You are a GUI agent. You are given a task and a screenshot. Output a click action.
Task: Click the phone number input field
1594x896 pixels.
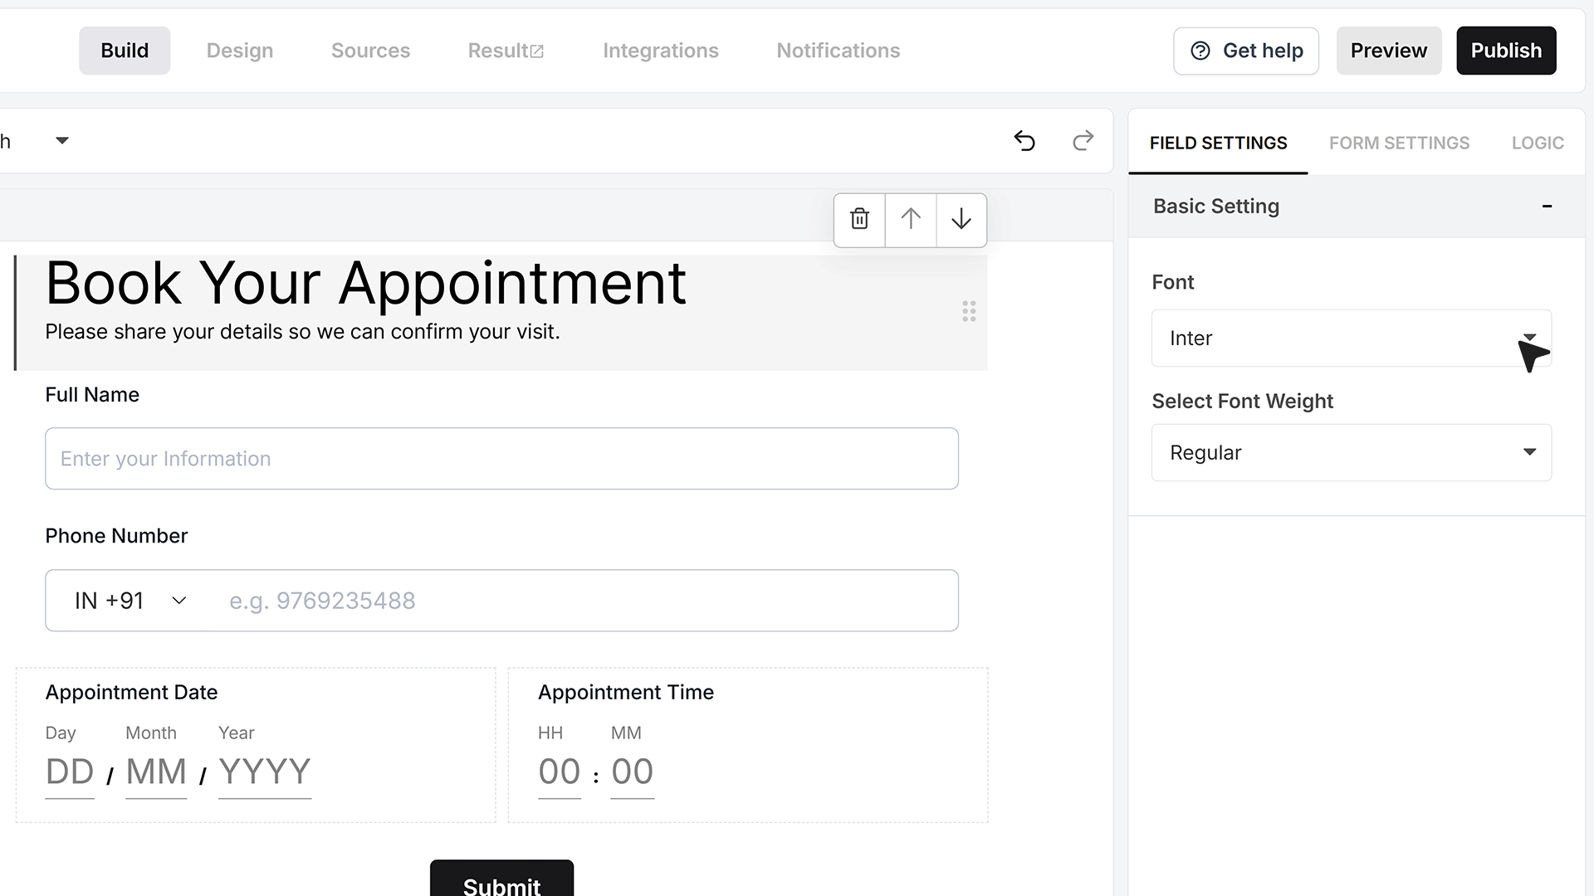tap(585, 601)
